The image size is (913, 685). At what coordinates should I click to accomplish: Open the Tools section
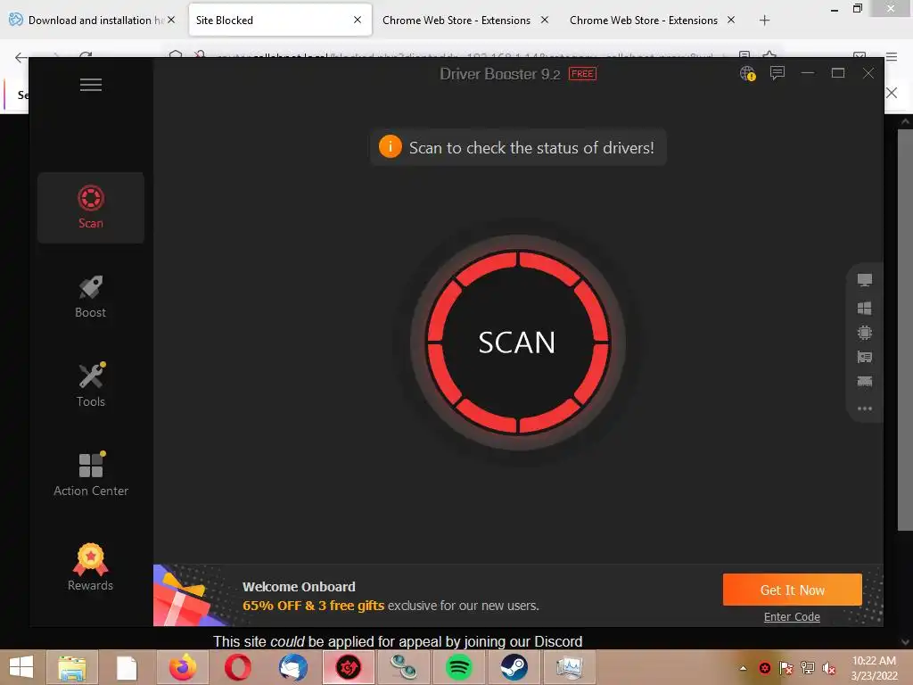(91, 385)
